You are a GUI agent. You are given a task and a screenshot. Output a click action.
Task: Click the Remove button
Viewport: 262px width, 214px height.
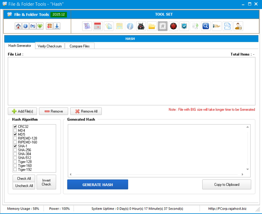[53, 111]
